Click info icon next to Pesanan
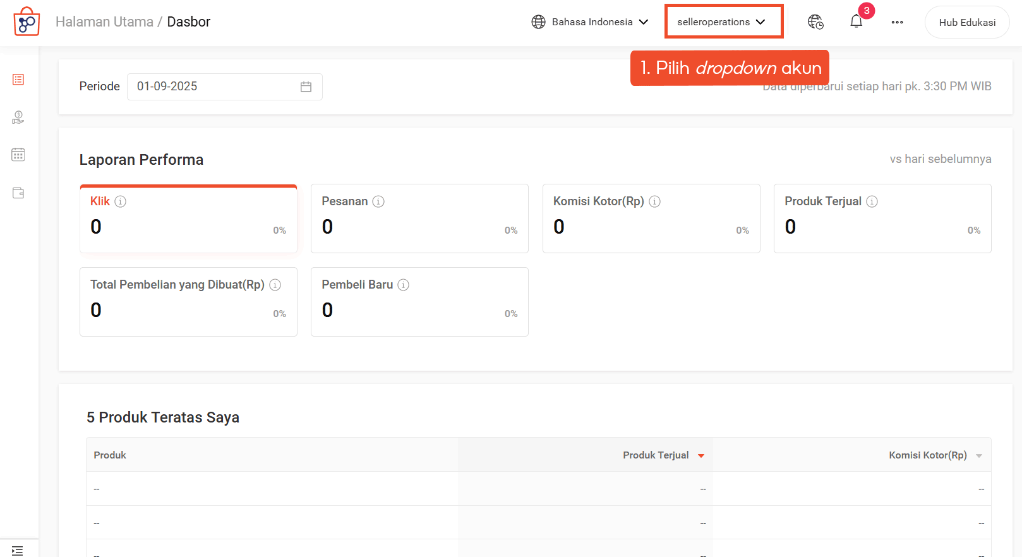The image size is (1022, 557). [378, 201]
